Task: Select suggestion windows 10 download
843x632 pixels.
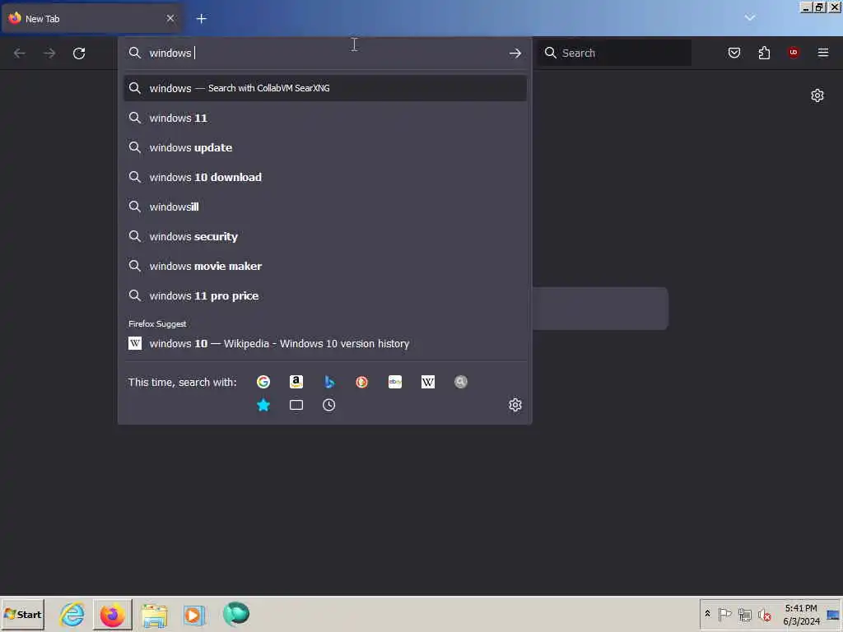Action: tap(324, 178)
